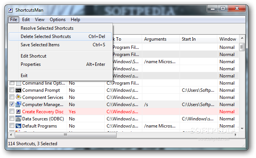Choose Resolve Selected Shortcuts
Screen dimensions: 256x158
60,28
